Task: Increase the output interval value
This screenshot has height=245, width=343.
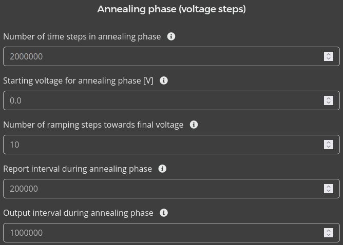Action: point(329,230)
